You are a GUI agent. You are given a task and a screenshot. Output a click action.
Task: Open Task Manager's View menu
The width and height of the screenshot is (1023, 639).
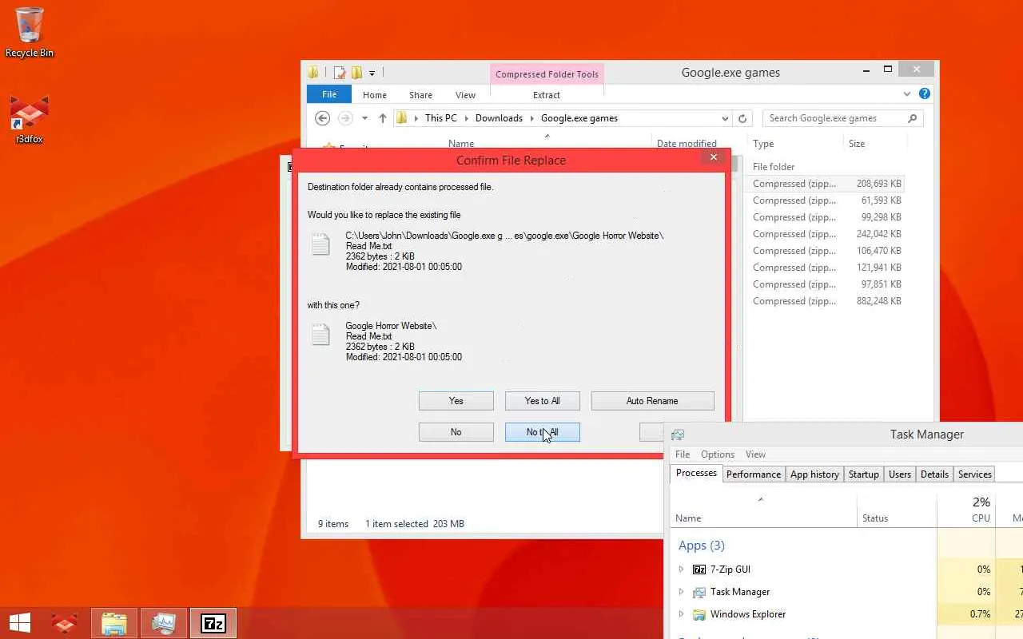755,454
